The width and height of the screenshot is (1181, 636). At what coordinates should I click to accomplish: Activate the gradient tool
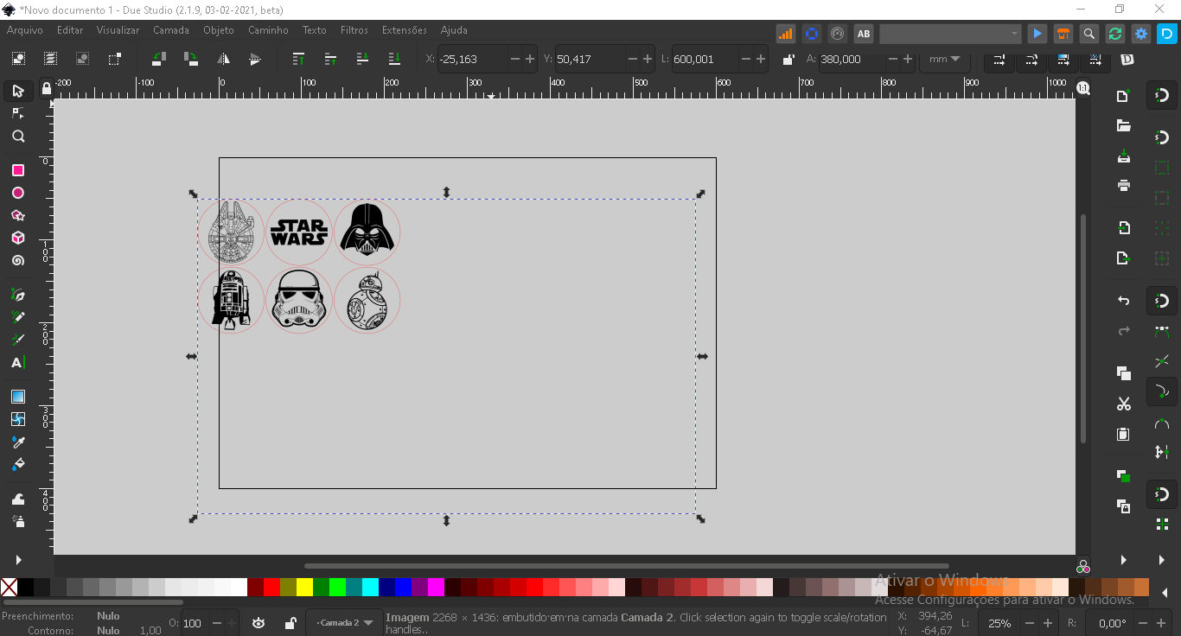point(18,397)
